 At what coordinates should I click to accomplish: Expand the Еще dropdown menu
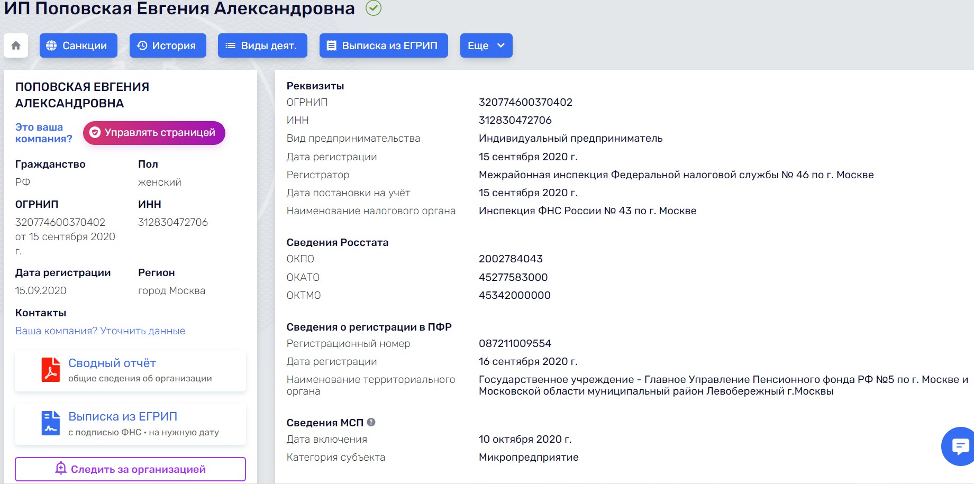pos(486,45)
